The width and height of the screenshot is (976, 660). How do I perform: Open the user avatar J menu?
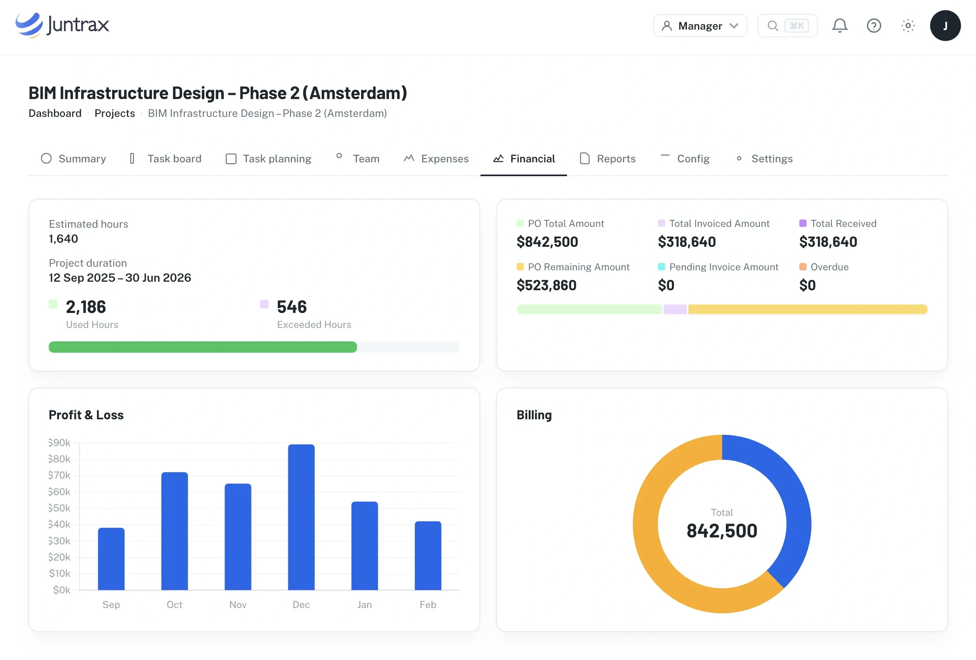point(945,26)
